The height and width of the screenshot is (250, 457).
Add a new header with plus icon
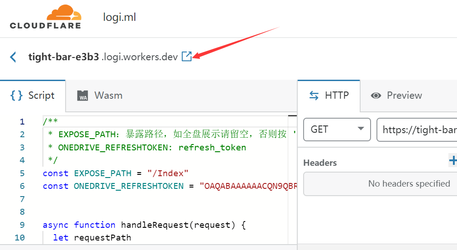coord(452,160)
